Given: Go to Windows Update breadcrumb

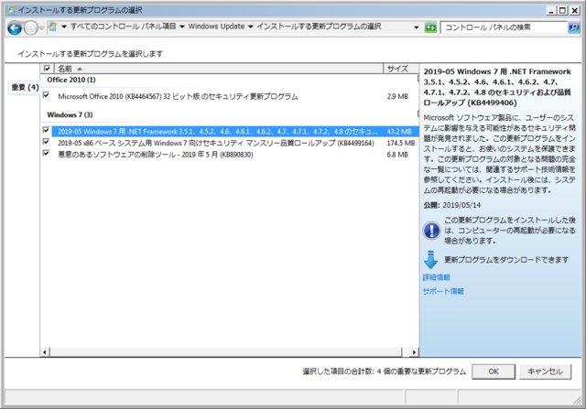Looking at the screenshot, I should point(216,27).
